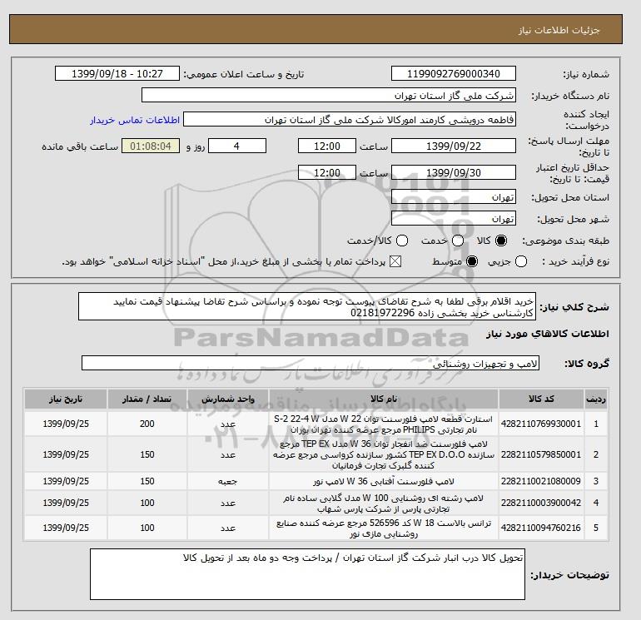Click the نام کالا column header
Viewport: 641px width, 620px height.
coord(384,399)
